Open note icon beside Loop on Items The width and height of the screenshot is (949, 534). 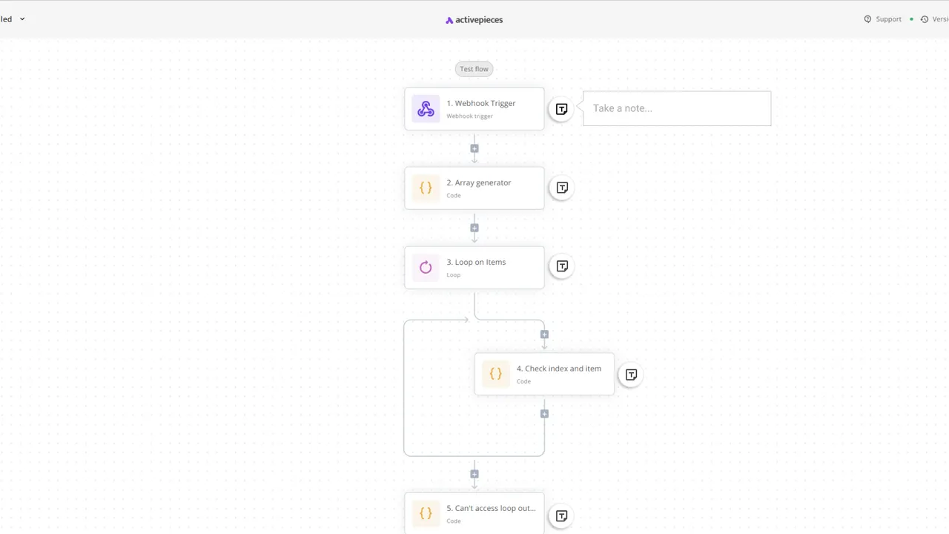coord(562,266)
